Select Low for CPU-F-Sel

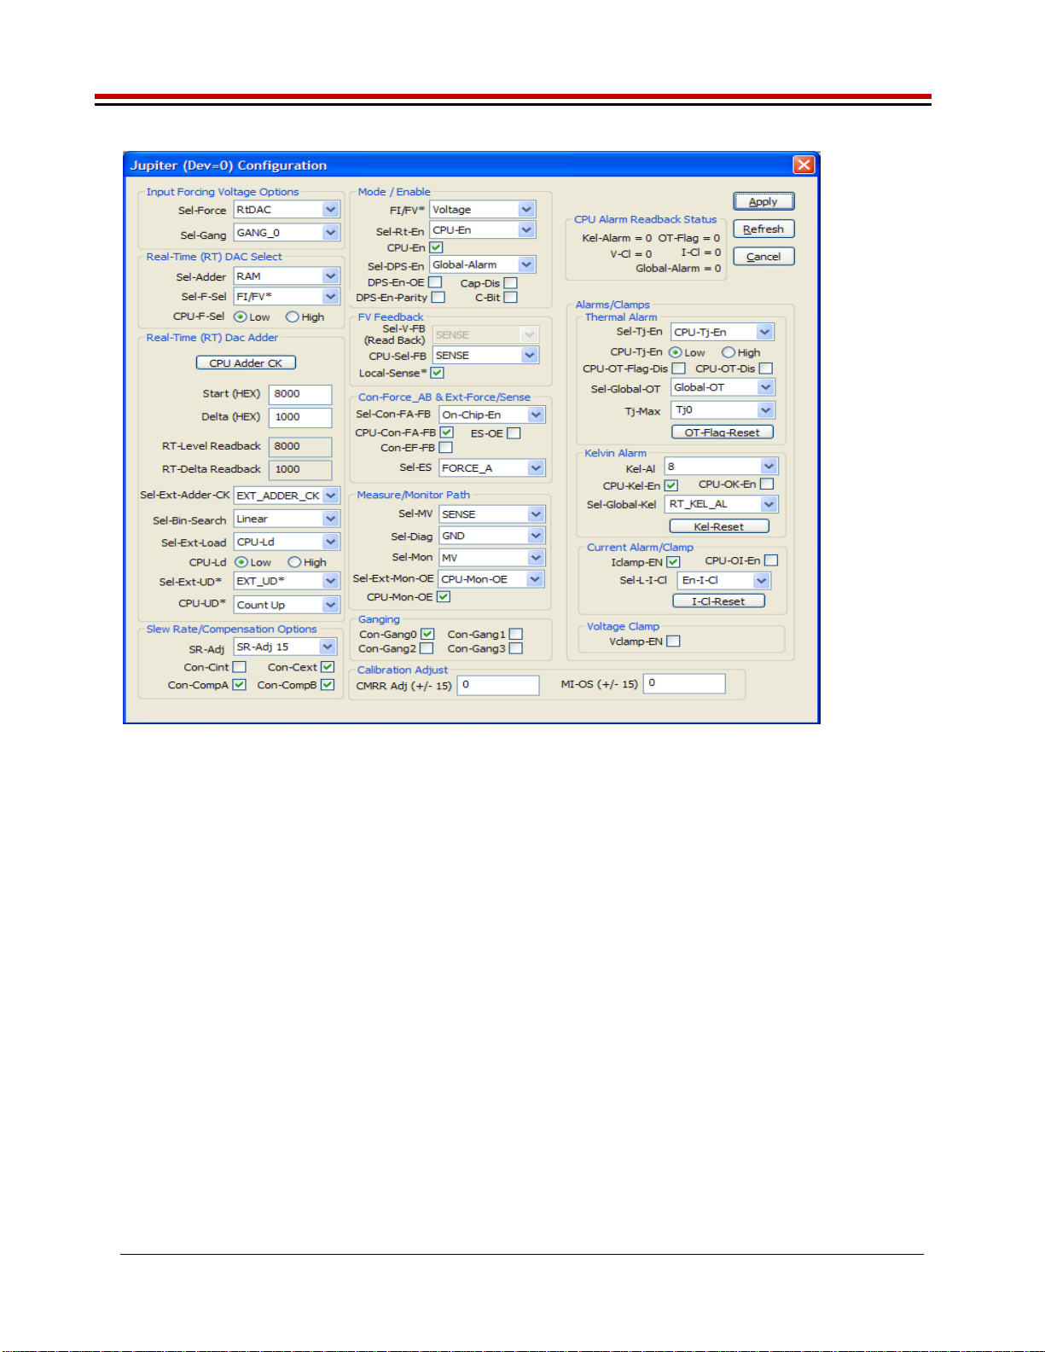[241, 316]
